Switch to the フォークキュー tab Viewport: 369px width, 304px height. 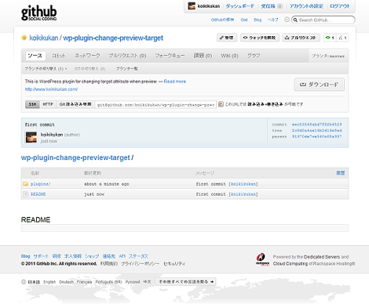click(170, 56)
